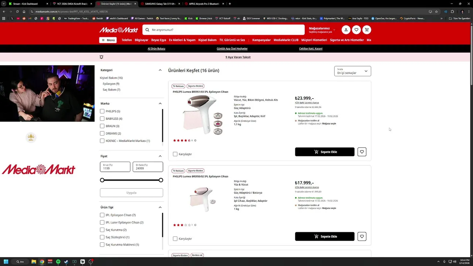Click the Uygula price button

132,192
